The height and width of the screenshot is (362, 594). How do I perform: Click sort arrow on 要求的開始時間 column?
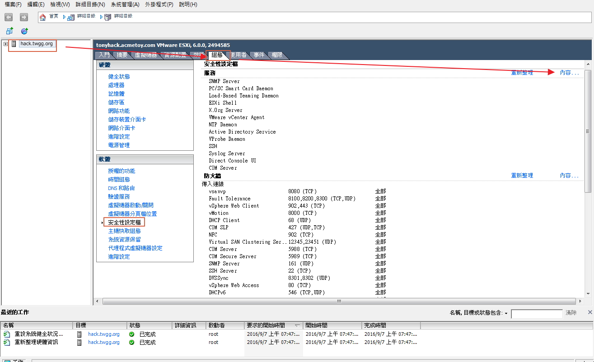pos(297,325)
